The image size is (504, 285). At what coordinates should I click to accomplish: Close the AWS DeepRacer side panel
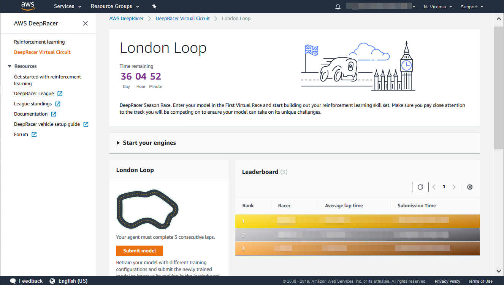86,23
